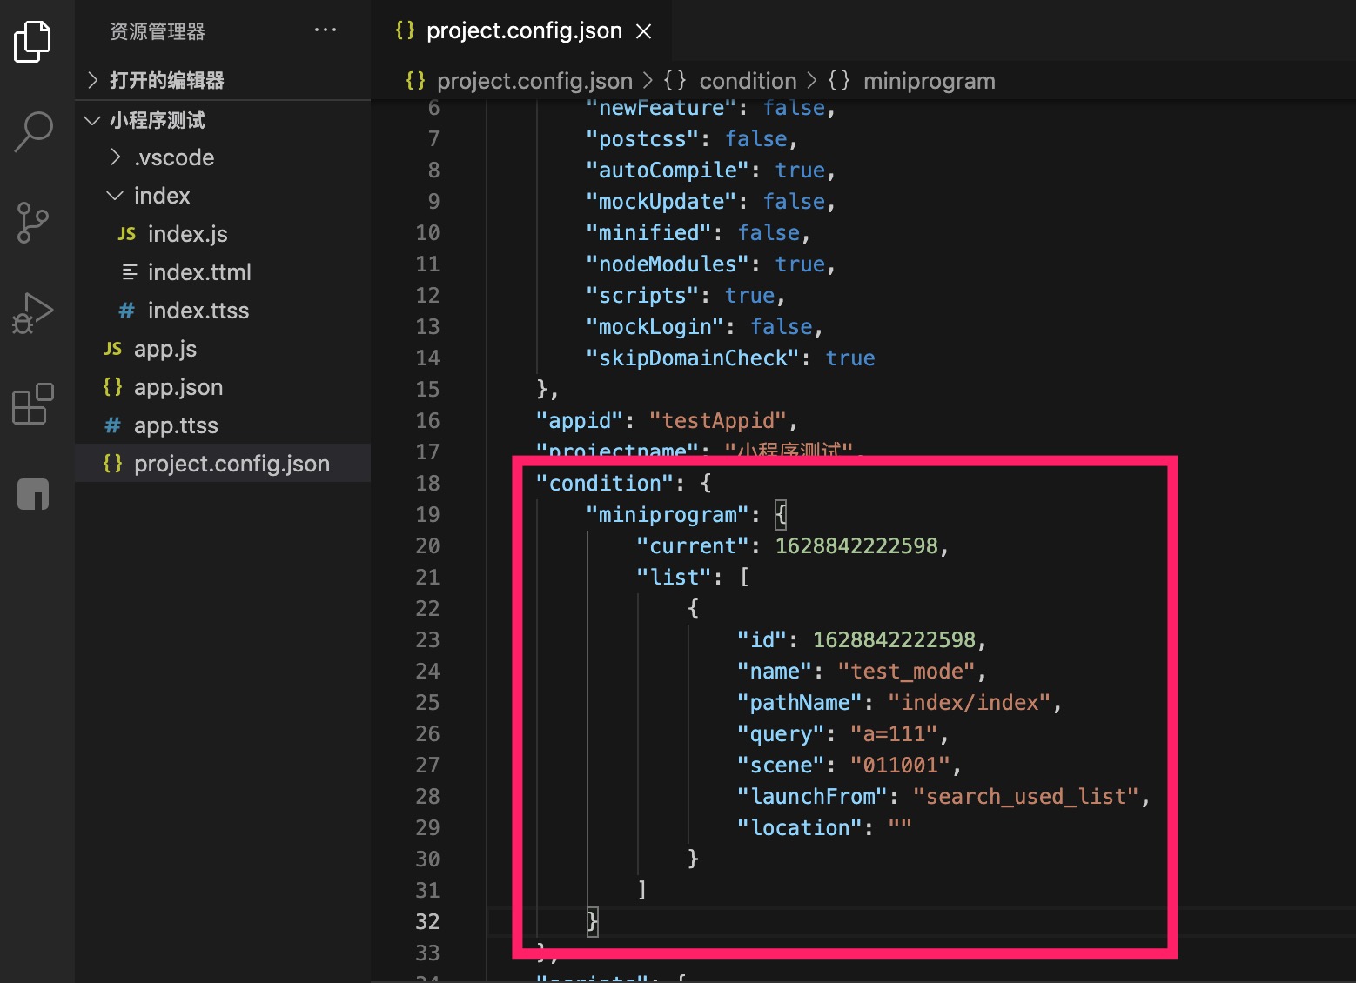Screen dimensions: 1356x983
Task: Click the "a=111" query value
Action: click(894, 734)
